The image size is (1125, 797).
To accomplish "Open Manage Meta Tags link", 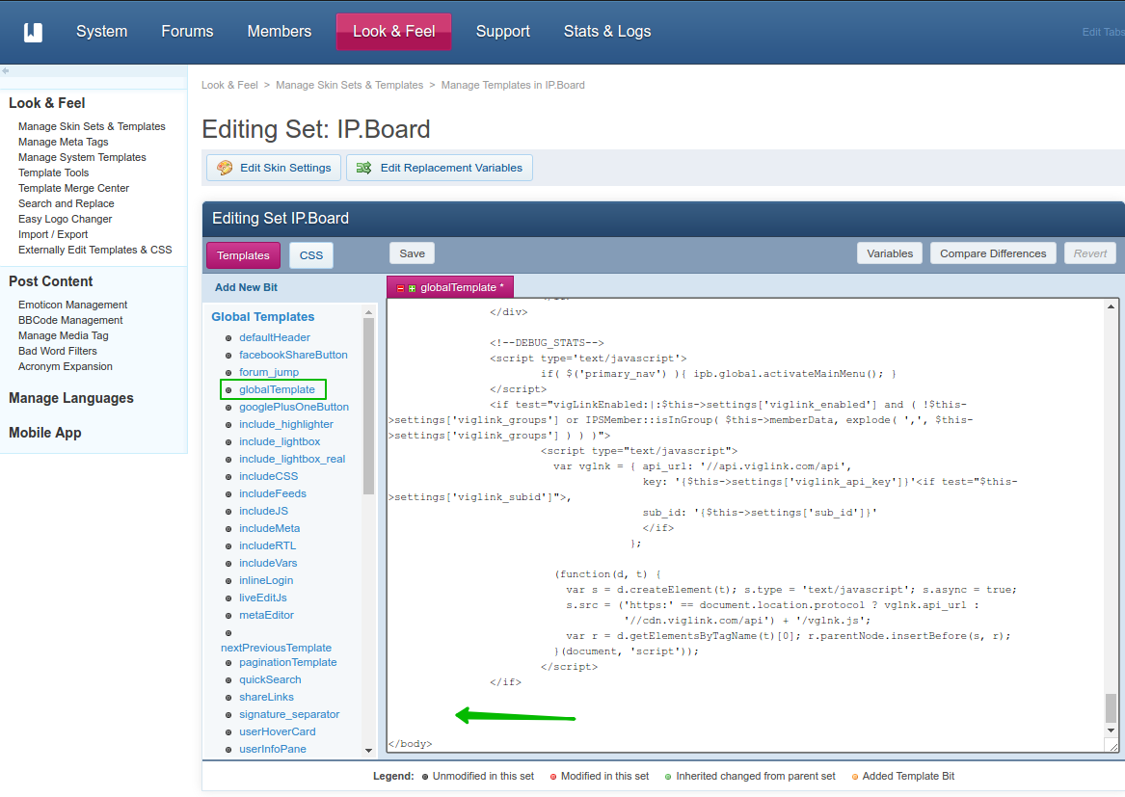I will 63,142.
